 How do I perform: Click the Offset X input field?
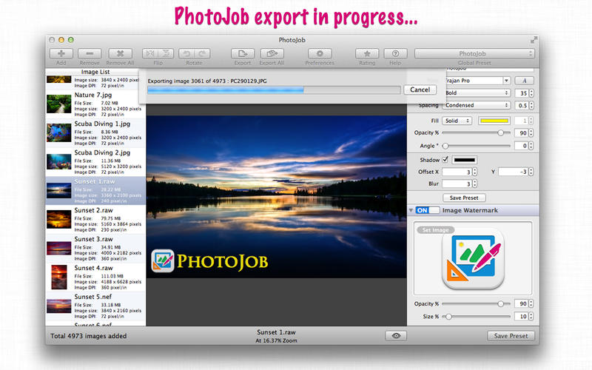pyautogui.click(x=457, y=172)
